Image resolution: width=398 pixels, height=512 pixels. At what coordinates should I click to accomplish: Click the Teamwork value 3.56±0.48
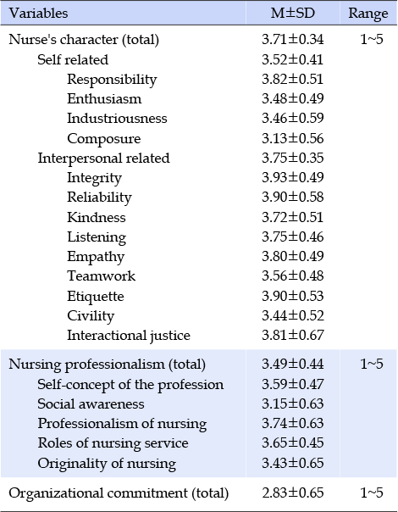(293, 275)
